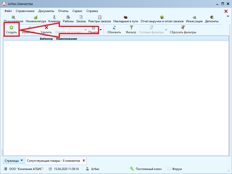Open Реестры заказов from toolbar
Screen dimensions: 232x174
[100, 19]
